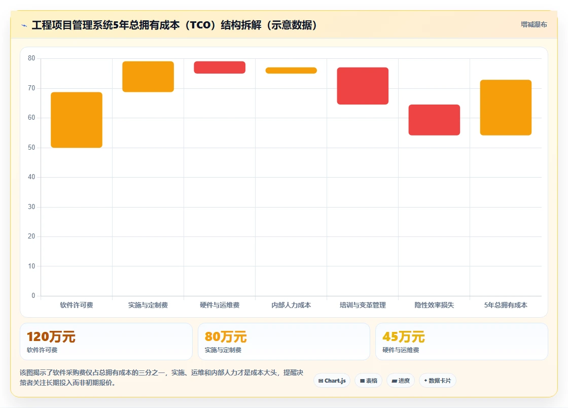Click the y-axis value 50
The image size is (568, 408).
coord(31,148)
